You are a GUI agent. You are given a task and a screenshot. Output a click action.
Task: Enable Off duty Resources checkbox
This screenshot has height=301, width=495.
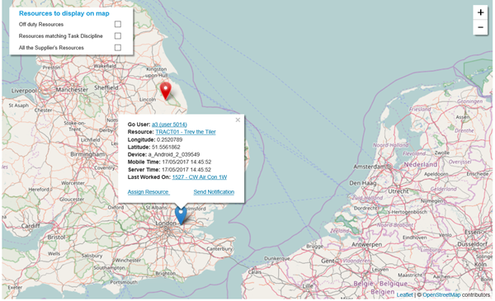(x=118, y=24)
